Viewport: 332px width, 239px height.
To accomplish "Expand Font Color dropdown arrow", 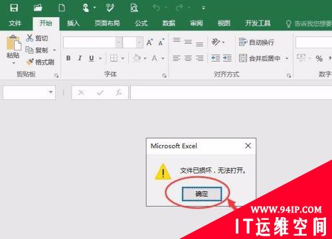I will pyautogui.click(x=163, y=58).
